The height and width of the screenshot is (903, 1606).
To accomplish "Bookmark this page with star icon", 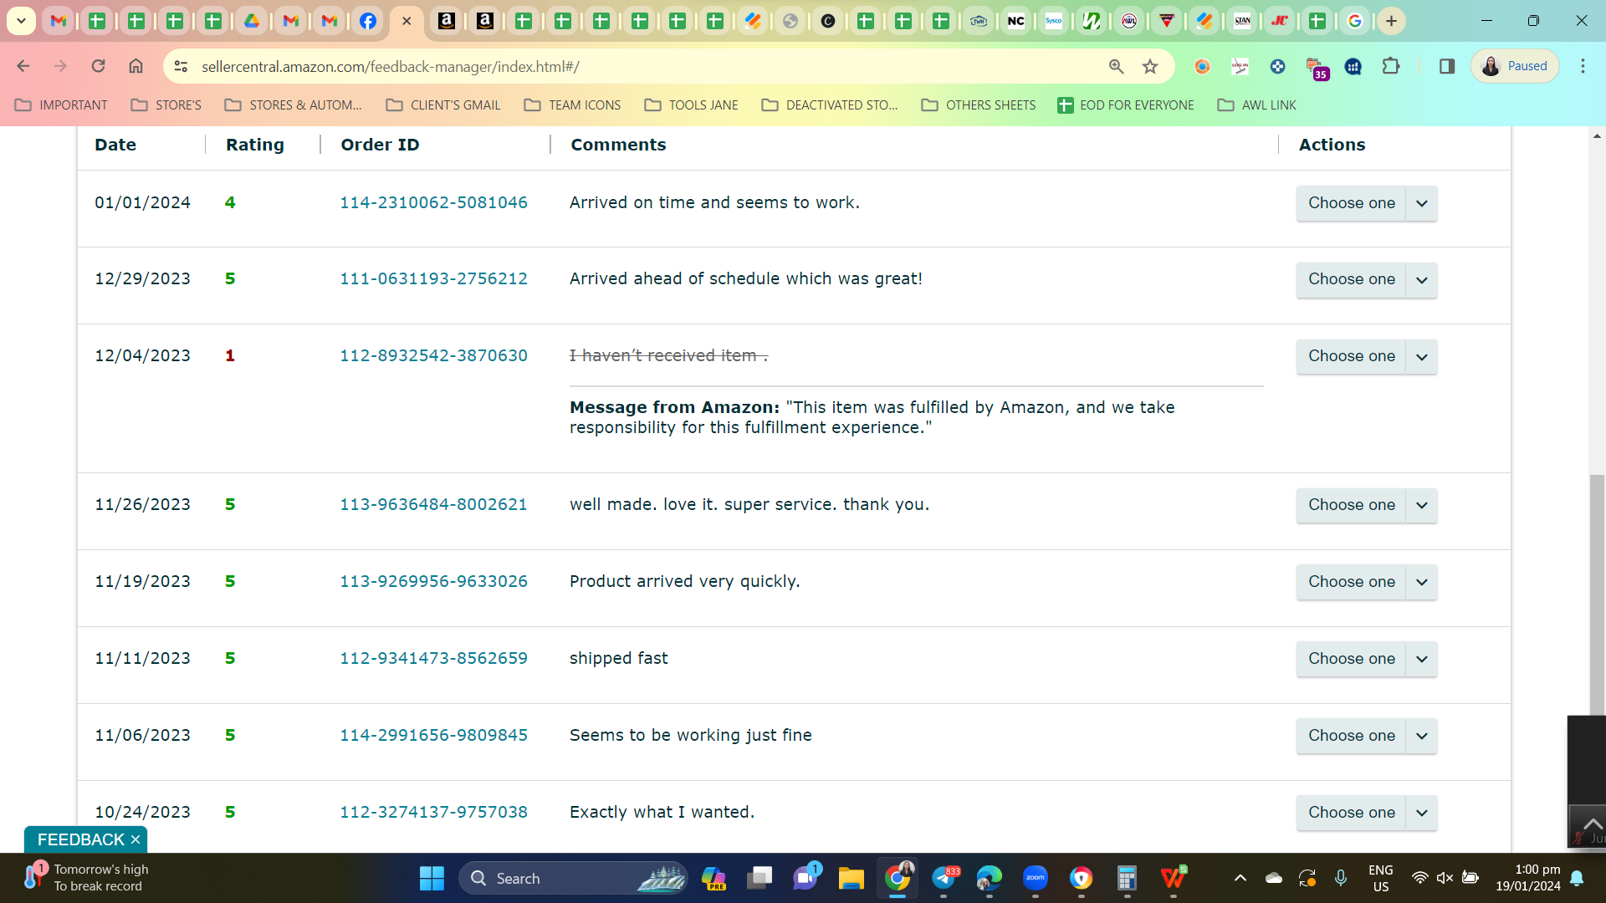I will 1150,66.
